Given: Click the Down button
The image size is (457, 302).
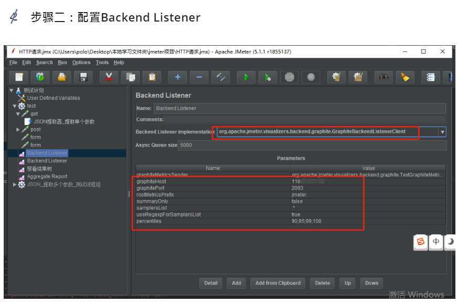Looking at the screenshot, I should click(x=371, y=283).
